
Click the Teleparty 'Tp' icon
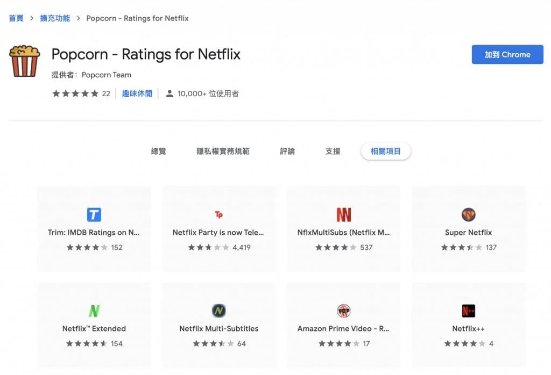coord(218,214)
